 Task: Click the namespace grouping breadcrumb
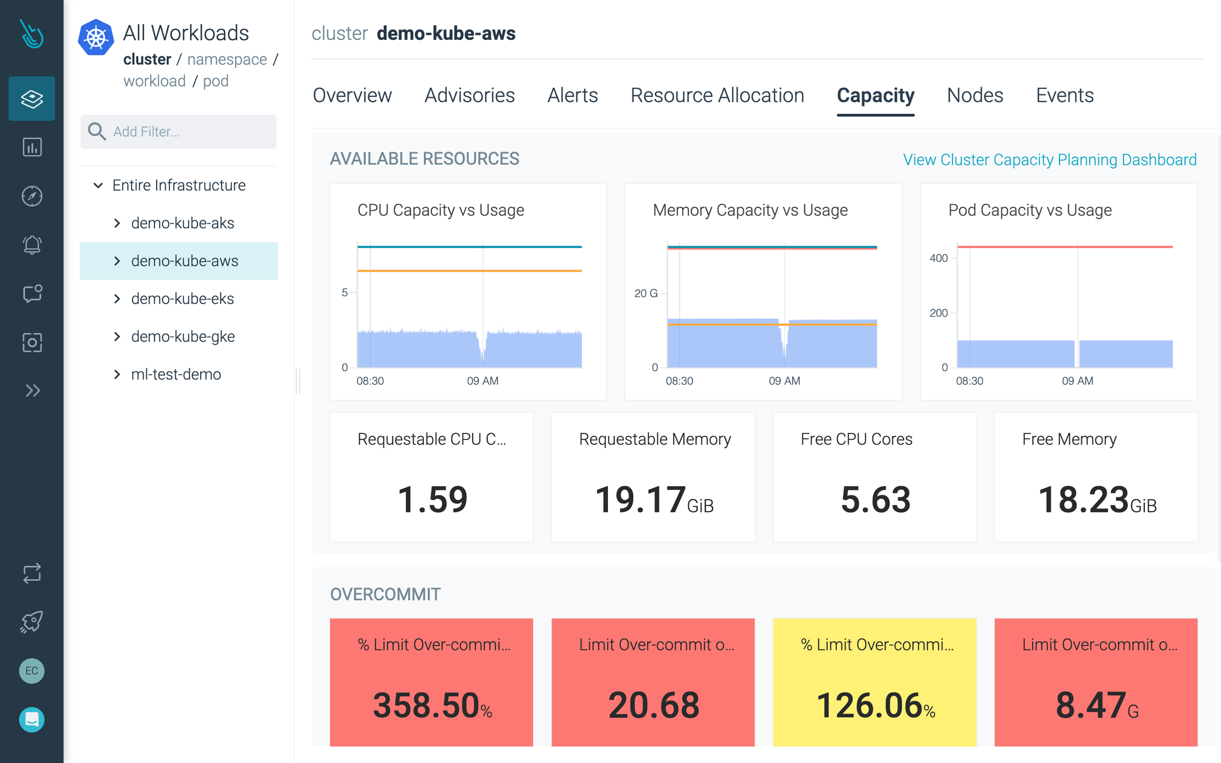(x=227, y=59)
